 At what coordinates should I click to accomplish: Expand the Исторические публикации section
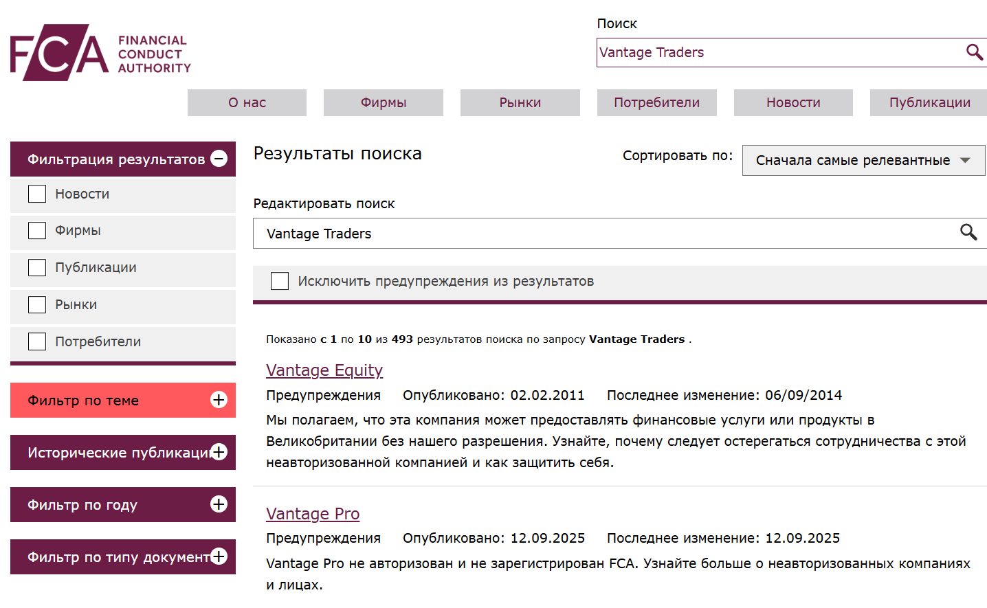click(x=219, y=452)
